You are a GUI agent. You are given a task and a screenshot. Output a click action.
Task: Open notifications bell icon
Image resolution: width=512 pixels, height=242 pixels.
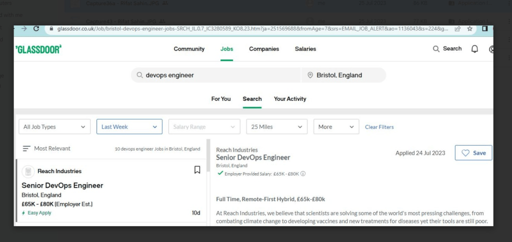coord(474,49)
